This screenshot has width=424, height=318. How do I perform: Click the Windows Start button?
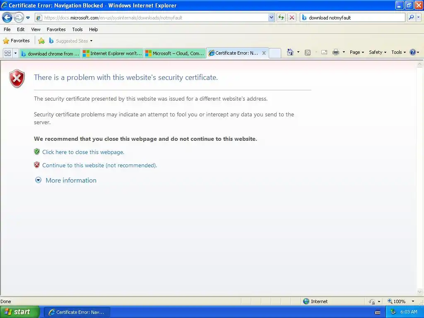tap(19, 312)
